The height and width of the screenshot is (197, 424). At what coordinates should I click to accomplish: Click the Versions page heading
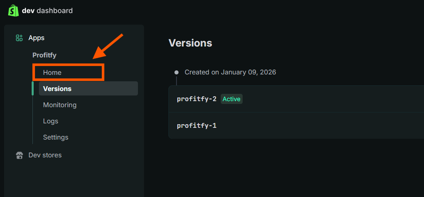190,43
